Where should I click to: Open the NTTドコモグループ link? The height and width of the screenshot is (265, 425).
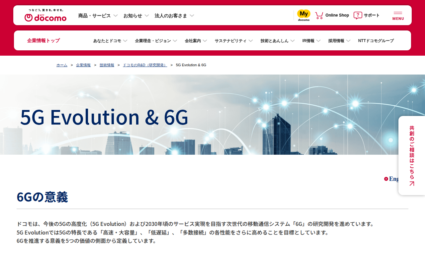pos(376,41)
